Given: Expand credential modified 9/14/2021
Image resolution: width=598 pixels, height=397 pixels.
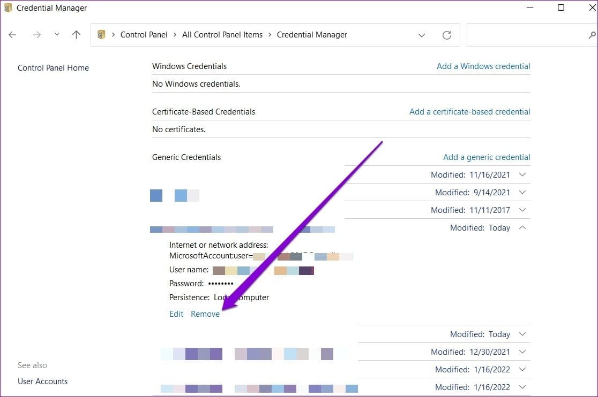Looking at the screenshot, I should tap(522, 192).
